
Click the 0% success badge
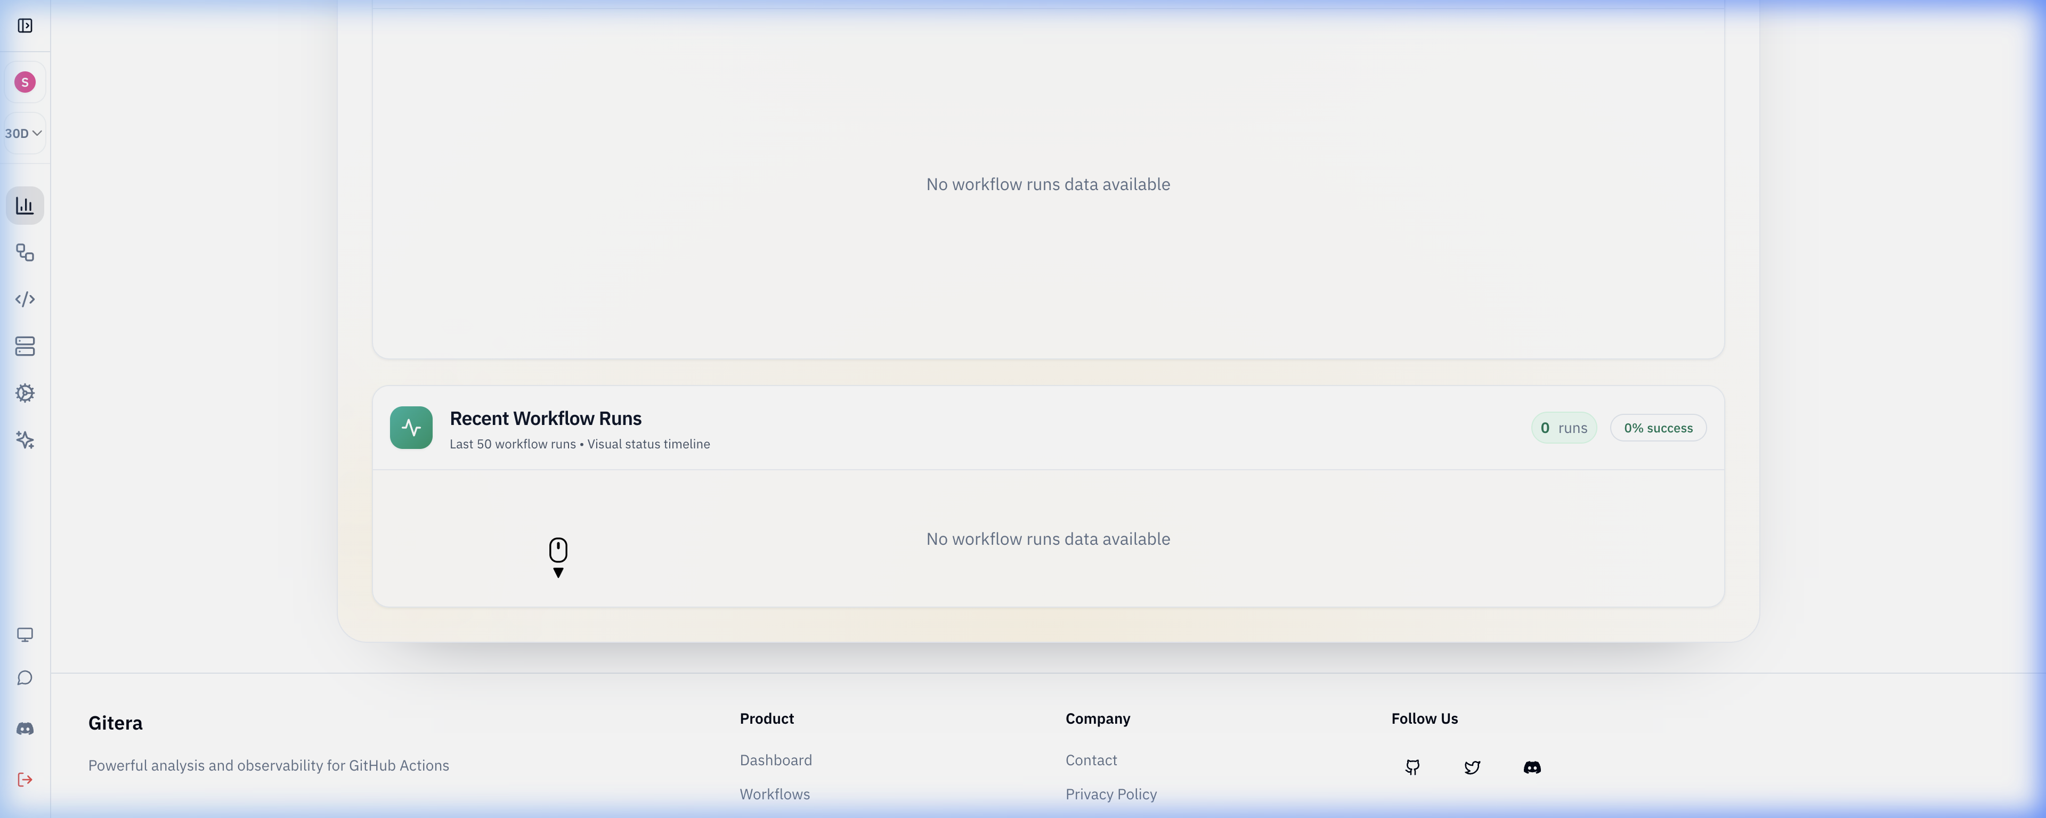coord(1658,427)
